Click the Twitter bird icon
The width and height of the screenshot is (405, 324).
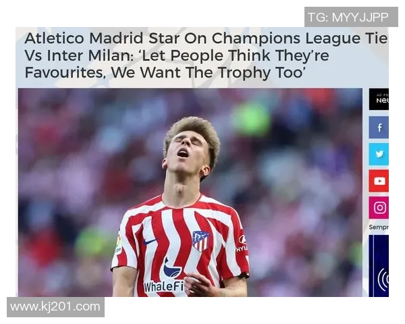(379, 154)
